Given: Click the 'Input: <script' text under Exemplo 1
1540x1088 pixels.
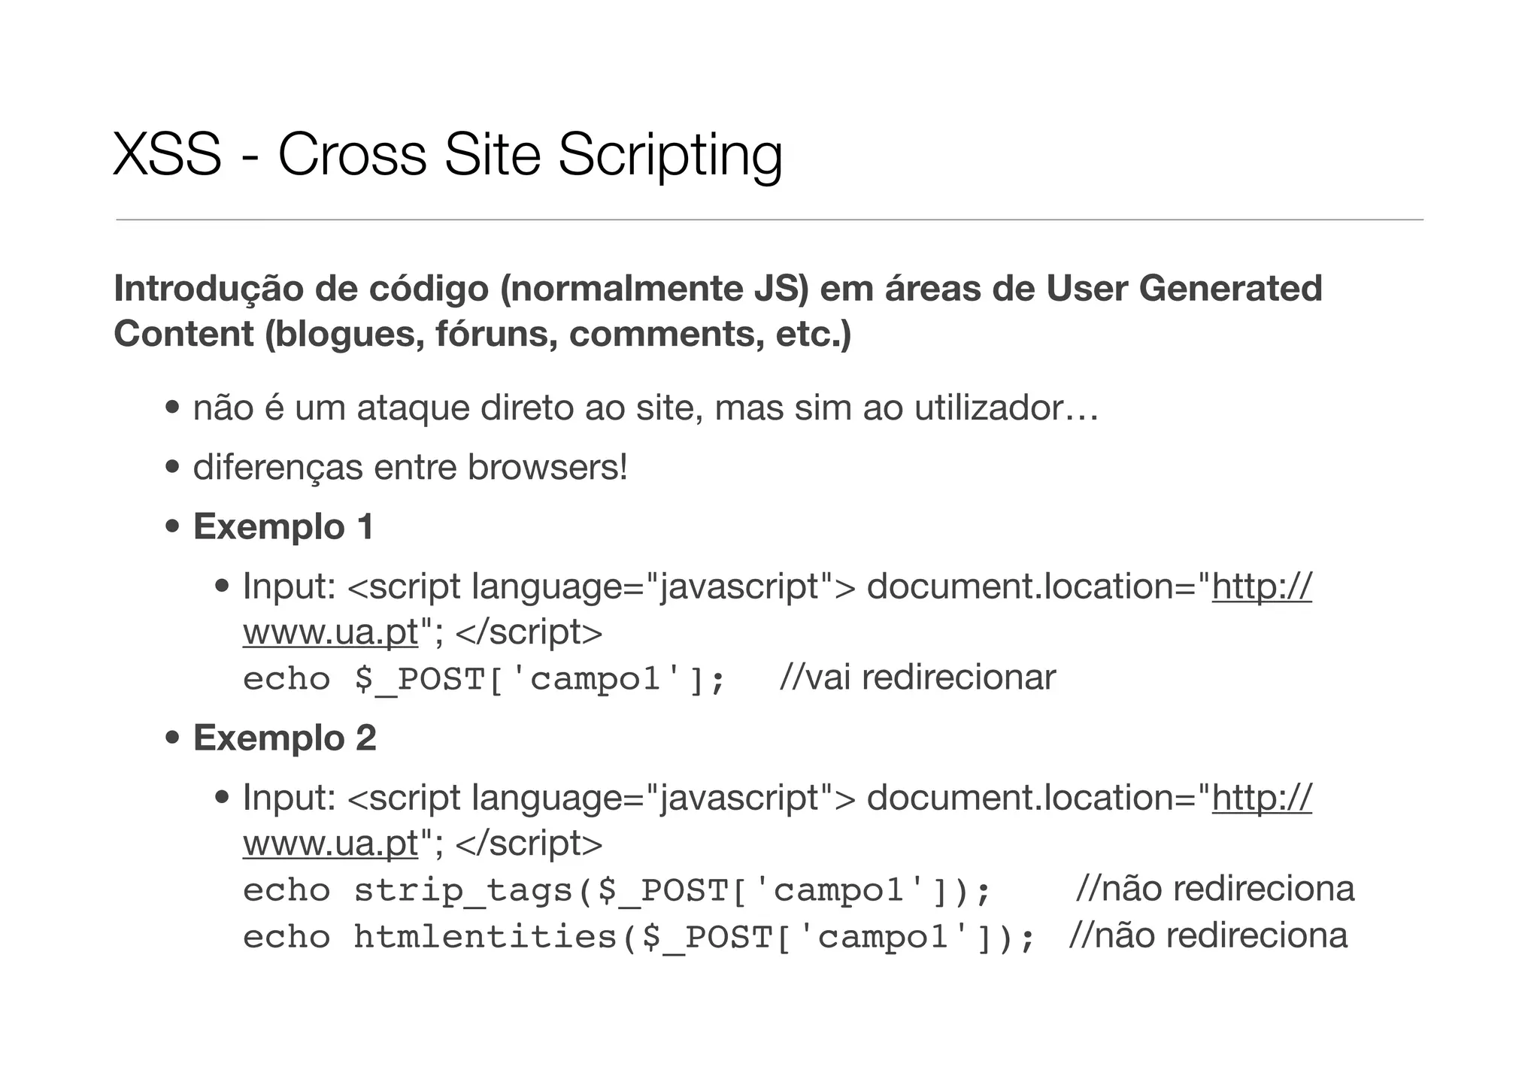Looking at the screenshot, I should pyautogui.click(x=352, y=586).
